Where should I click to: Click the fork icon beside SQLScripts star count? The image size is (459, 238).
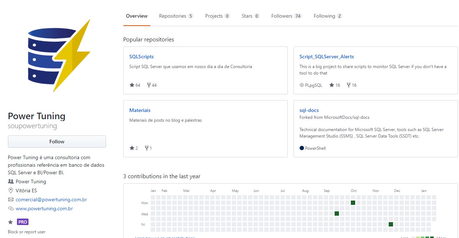pos(148,85)
